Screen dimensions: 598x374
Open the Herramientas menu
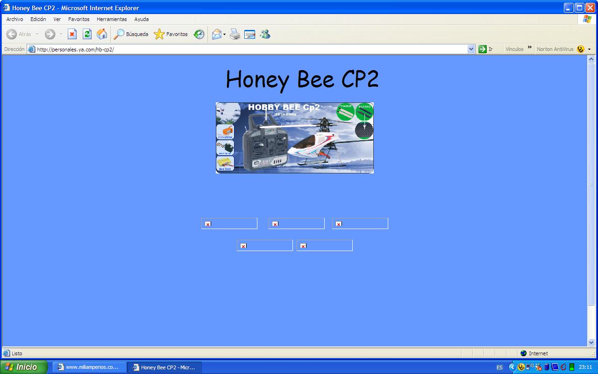tap(112, 19)
